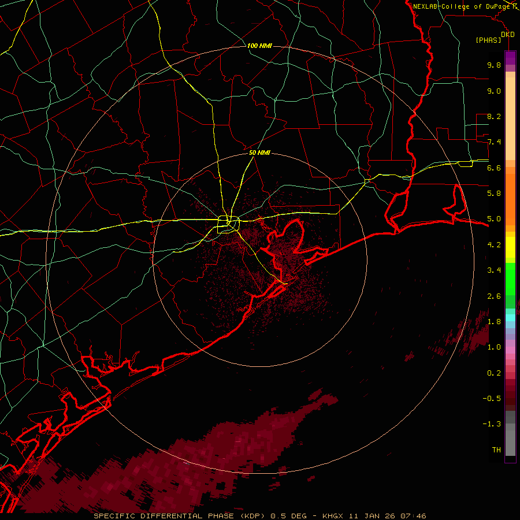
Task: Click the NEXLAB-College of DuPage credit text
Action: (462, 6)
